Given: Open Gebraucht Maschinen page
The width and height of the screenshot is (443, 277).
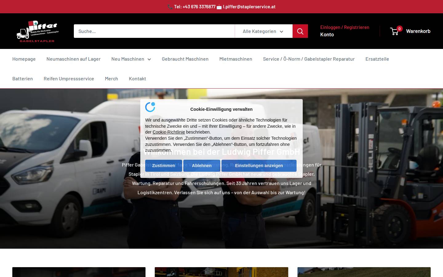Looking at the screenshot, I should click(x=185, y=59).
